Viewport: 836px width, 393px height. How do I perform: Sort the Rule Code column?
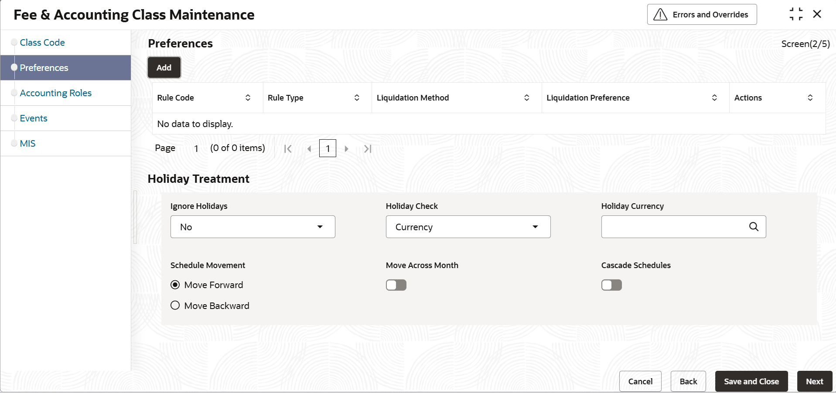[248, 98]
